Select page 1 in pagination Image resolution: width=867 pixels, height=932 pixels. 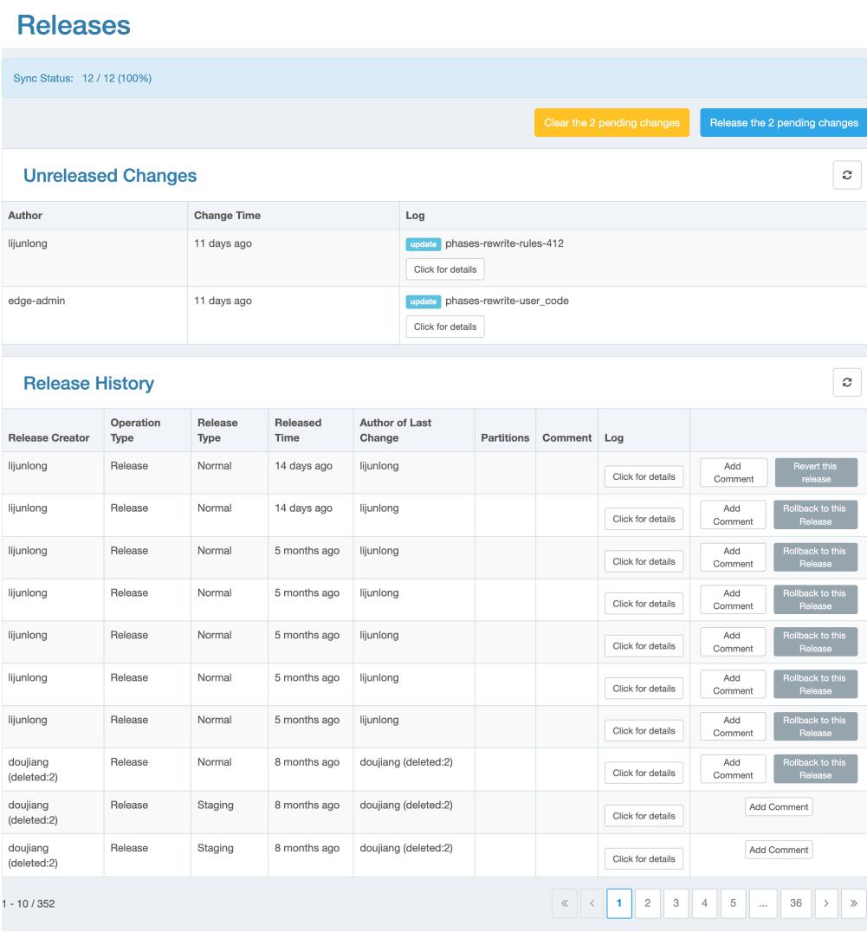point(619,903)
